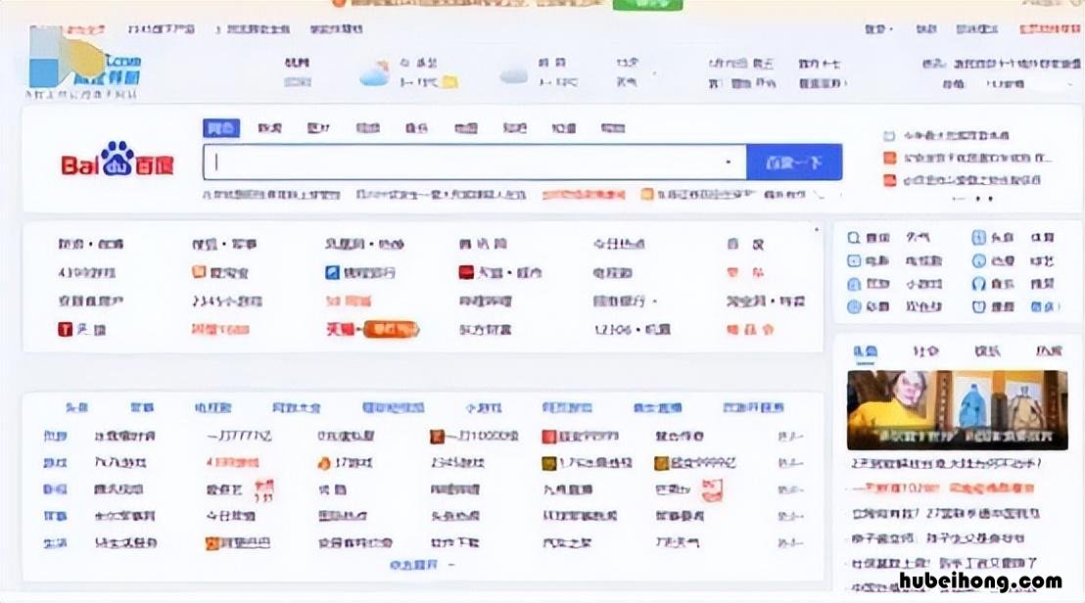
Task: Click the carousel dots under the right list
Action: click(973, 199)
